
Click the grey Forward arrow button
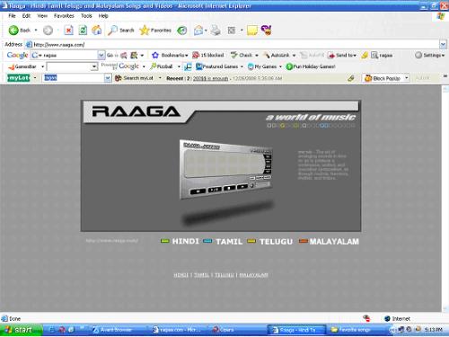[48, 31]
